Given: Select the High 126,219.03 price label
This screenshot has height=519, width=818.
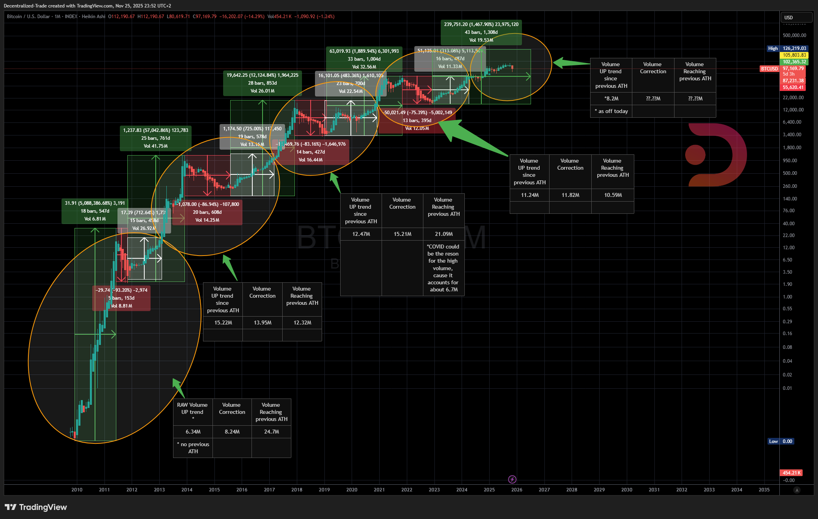Looking at the screenshot, I should coord(787,48).
